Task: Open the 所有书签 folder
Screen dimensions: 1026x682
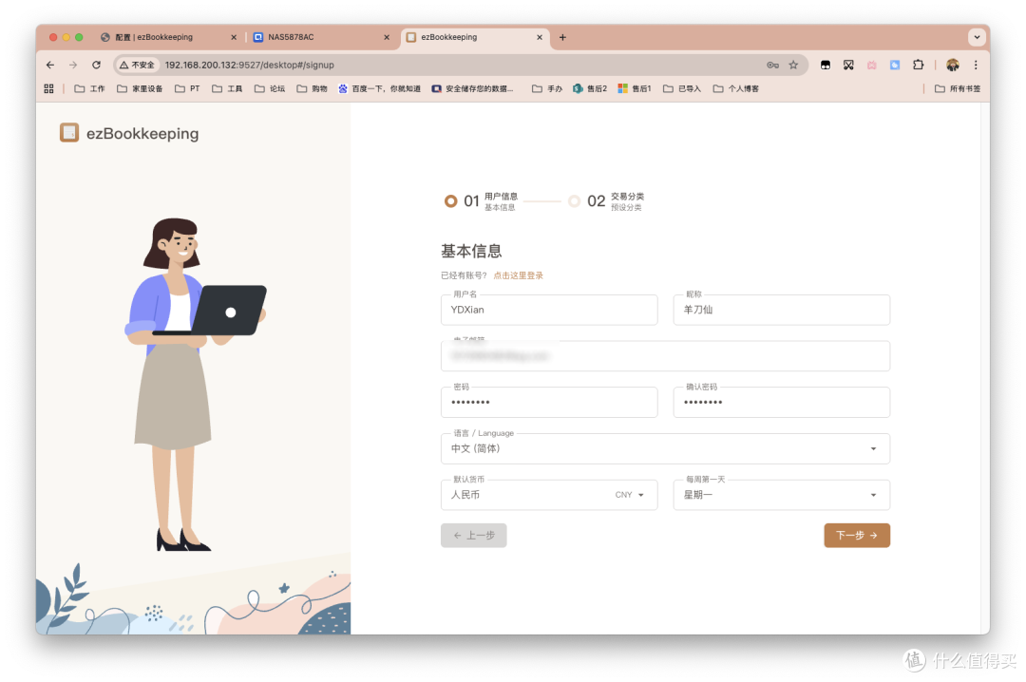Action: pos(958,88)
